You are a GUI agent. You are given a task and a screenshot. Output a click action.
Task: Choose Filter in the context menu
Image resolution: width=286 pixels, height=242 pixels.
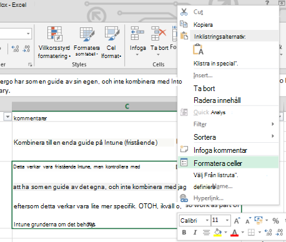coord(229,124)
